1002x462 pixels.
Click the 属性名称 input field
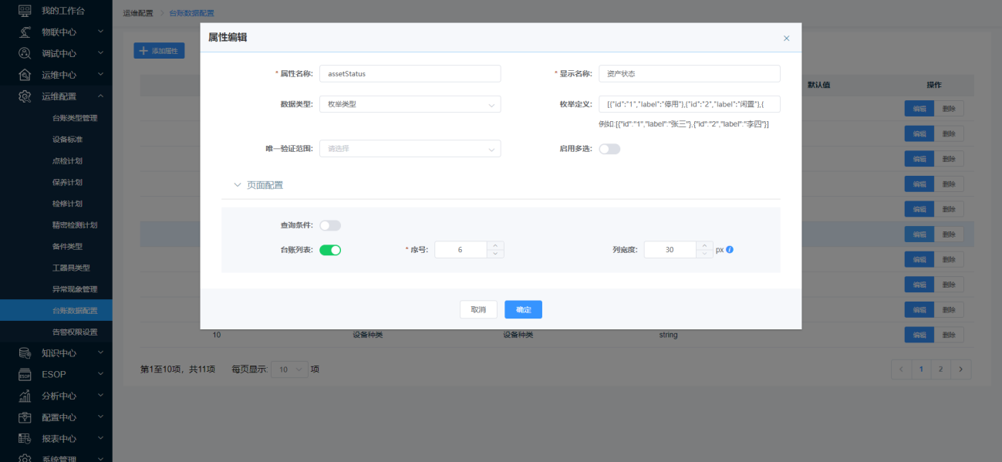[410, 74]
